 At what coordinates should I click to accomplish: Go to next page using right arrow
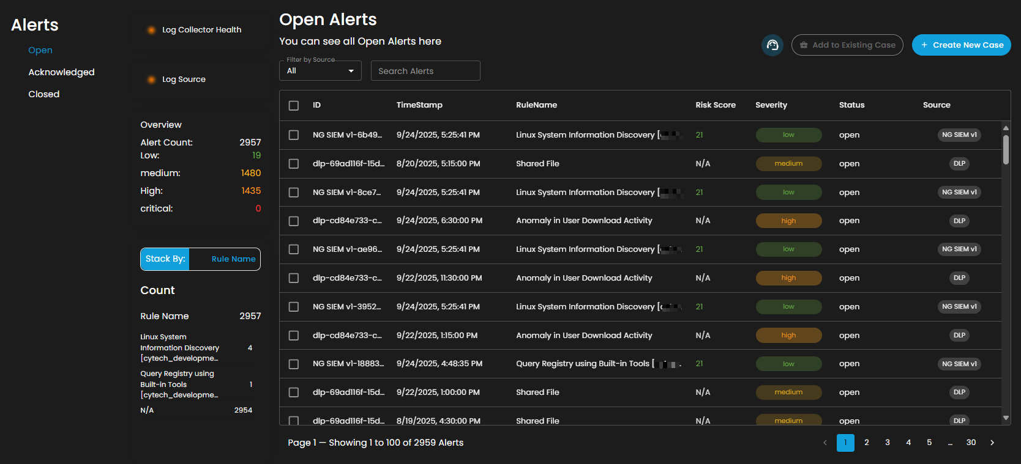992,443
